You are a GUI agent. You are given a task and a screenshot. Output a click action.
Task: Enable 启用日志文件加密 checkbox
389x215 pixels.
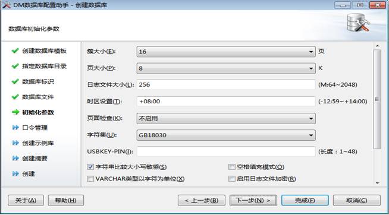[232, 179]
